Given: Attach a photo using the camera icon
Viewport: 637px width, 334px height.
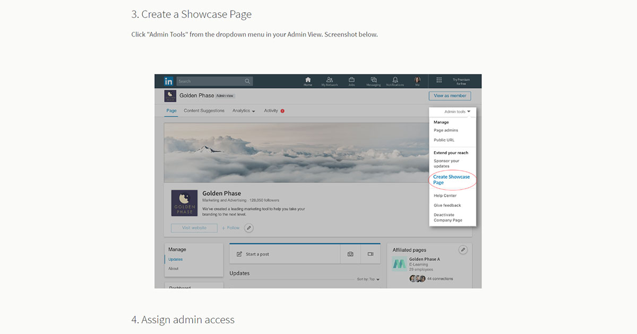Looking at the screenshot, I should pyautogui.click(x=350, y=254).
